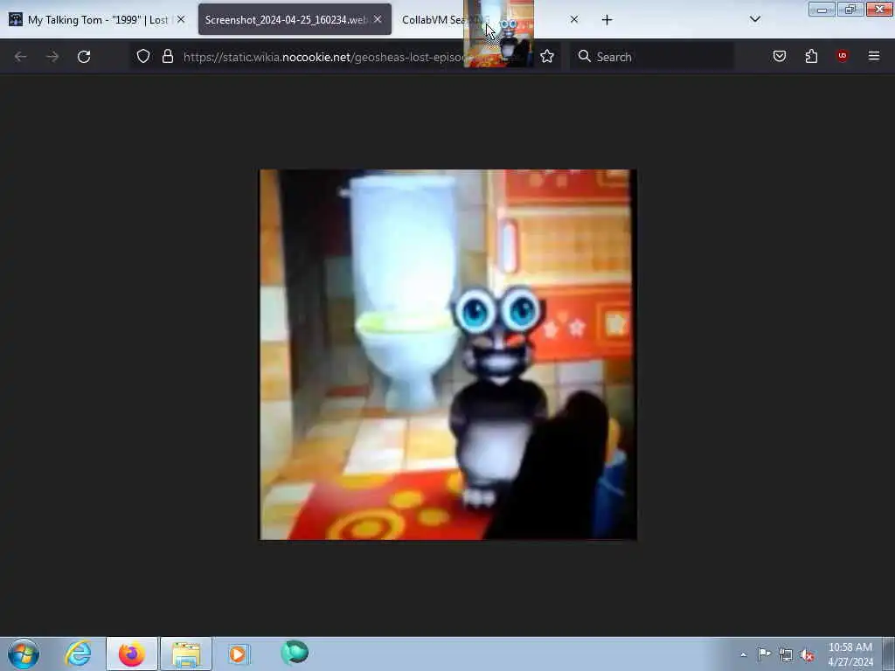
Task: Launch Internet Explorer from taskbar
Action: point(78,654)
